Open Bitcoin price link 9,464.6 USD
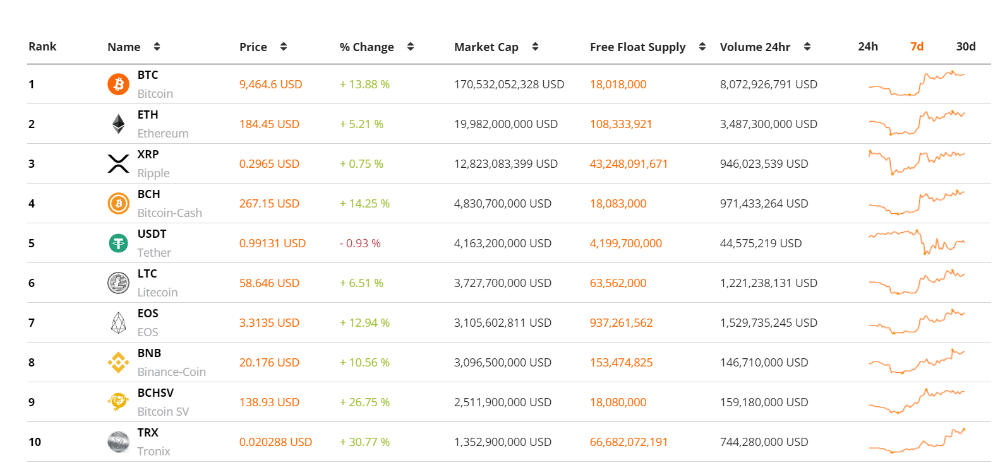The width and height of the screenshot is (1005, 463). tap(270, 84)
